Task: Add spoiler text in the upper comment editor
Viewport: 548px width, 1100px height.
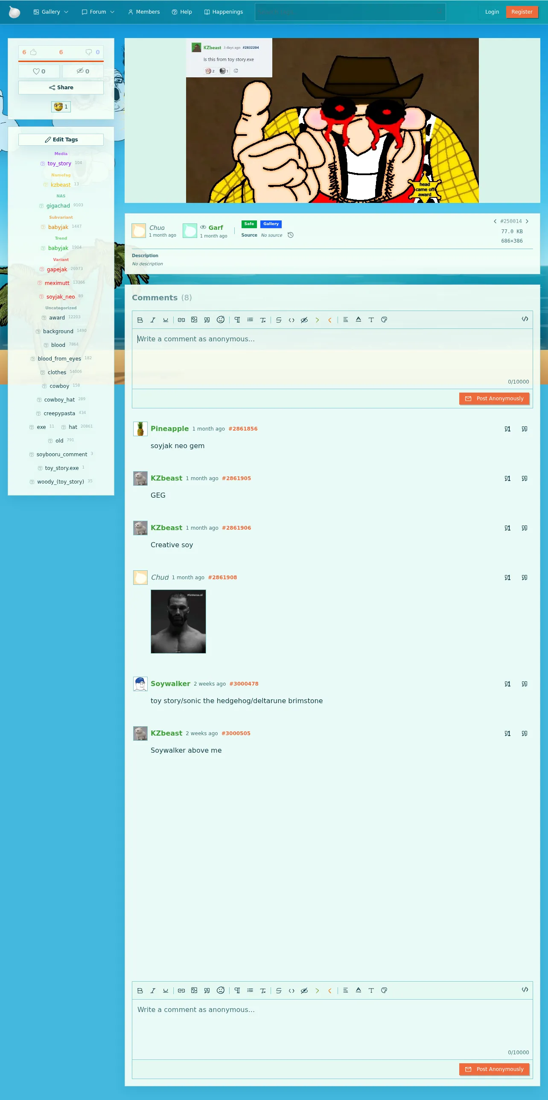Action: coord(304,320)
